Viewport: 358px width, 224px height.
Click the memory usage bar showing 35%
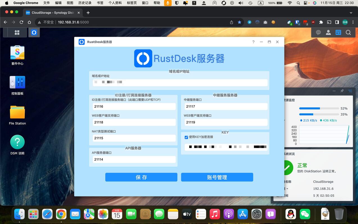click(x=319, y=114)
